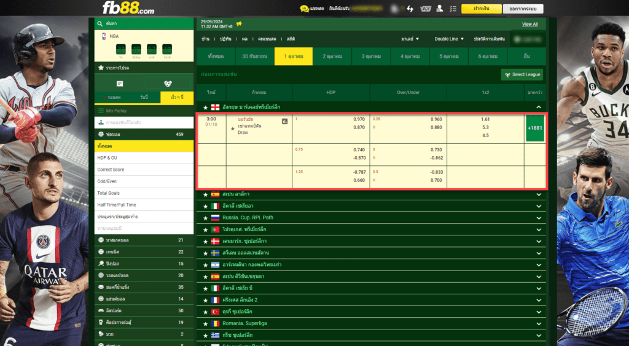Open the checklist statements icon in header
The image size is (629, 346).
(453, 9)
